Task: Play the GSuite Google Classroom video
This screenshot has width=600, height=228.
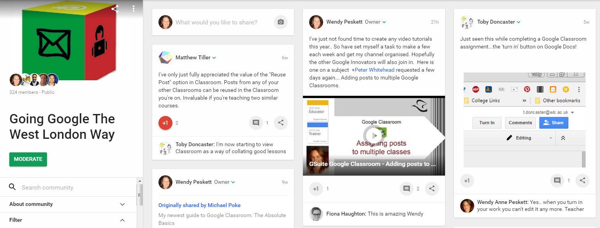Action: click(x=374, y=135)
